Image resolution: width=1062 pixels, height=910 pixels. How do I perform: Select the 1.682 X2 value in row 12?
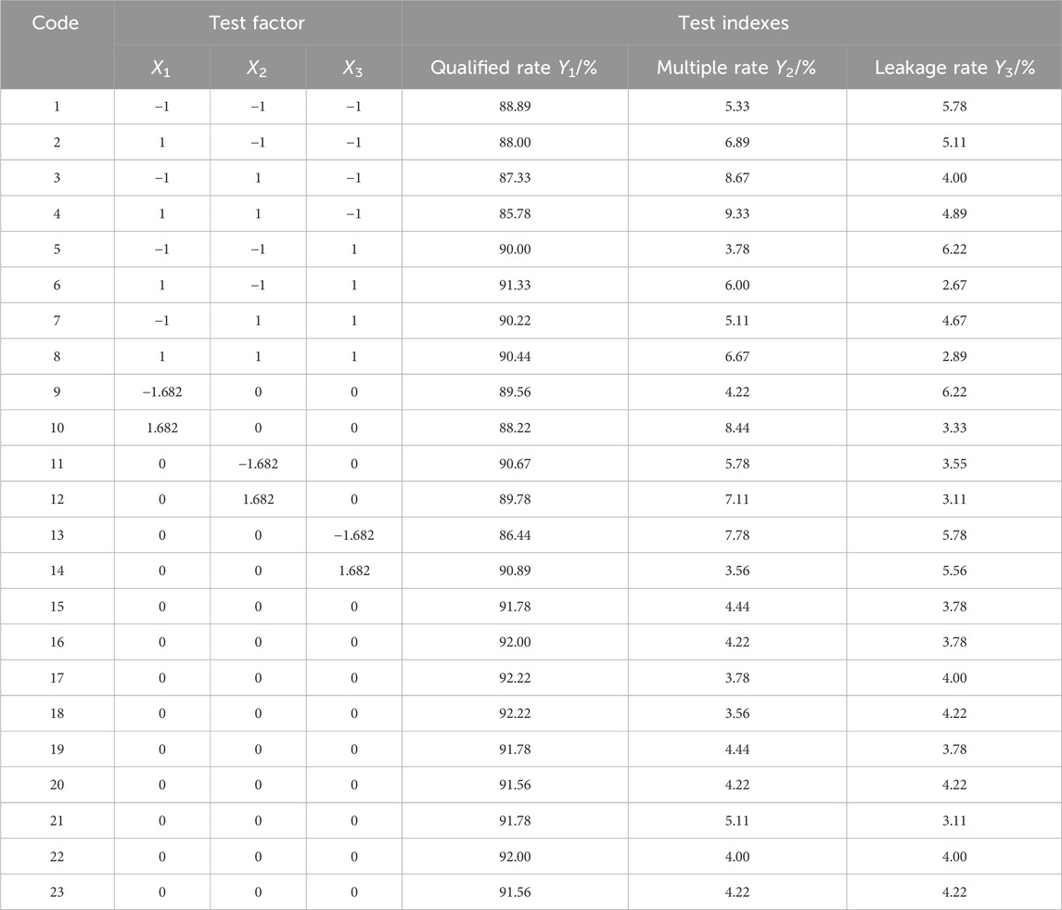coord(258,499)
